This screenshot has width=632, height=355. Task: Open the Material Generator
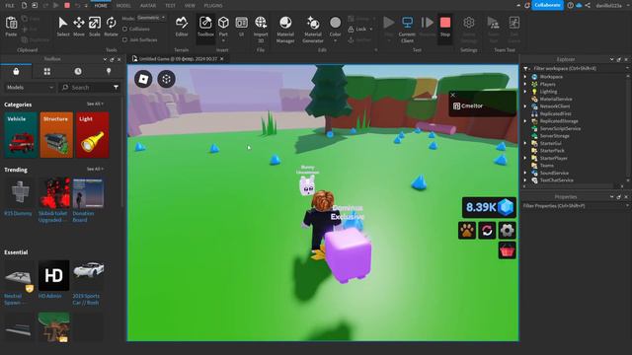click(x=313, y=29)
